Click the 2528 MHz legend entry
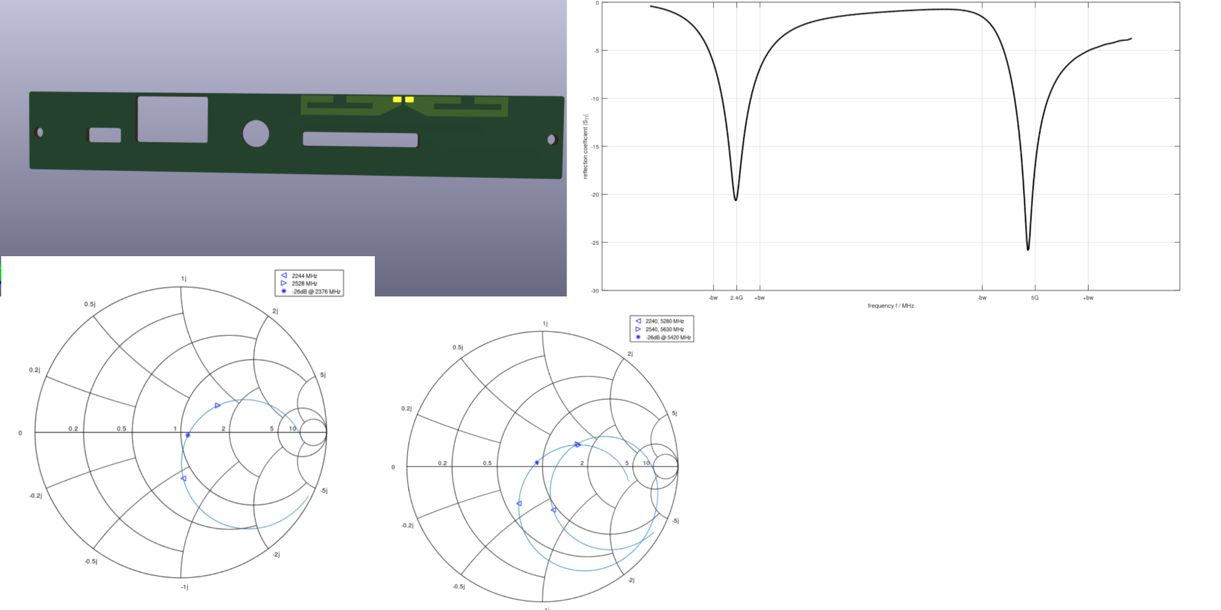The height and width of the screenshot is (610, 1221). (x=304, y=284)
